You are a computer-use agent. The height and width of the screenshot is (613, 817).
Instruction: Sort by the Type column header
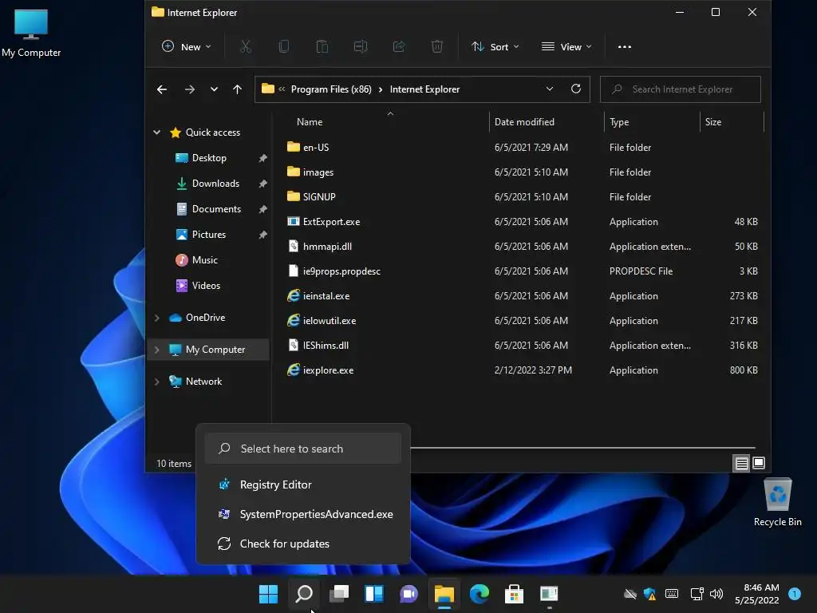[619, 122]
